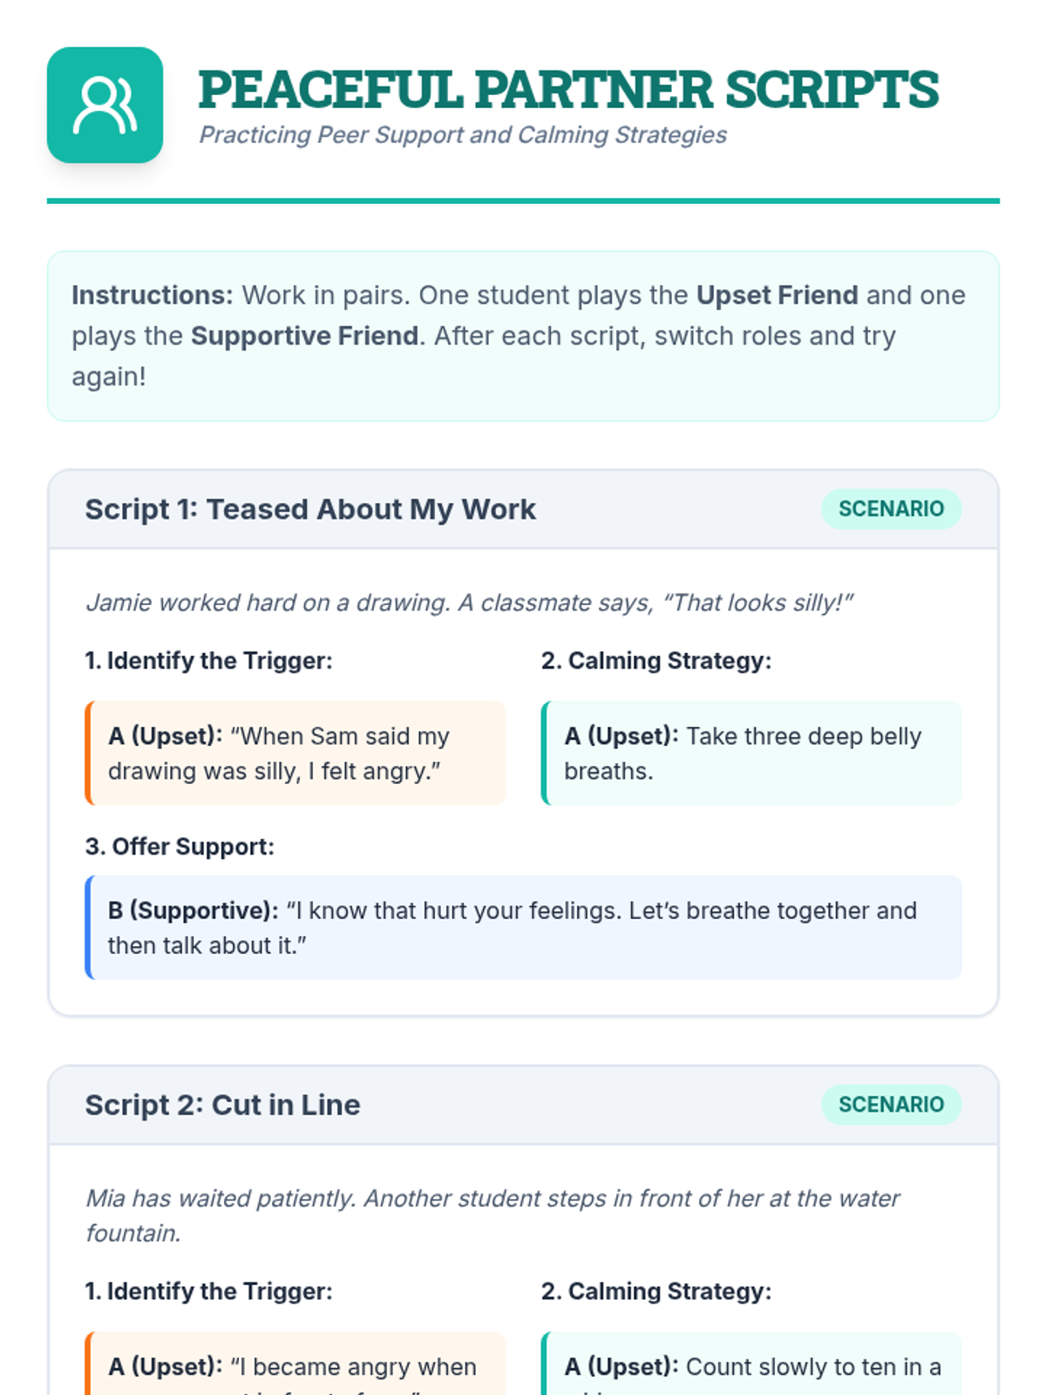Click the teal people icon logo
This screenshot has height=1395, width=1046.
coord(105,105)
